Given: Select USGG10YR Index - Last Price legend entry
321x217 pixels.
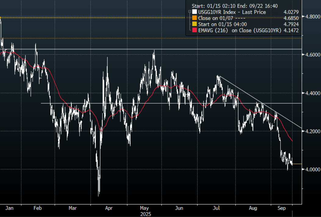Looking at the screenshot, I should point(232,12).
